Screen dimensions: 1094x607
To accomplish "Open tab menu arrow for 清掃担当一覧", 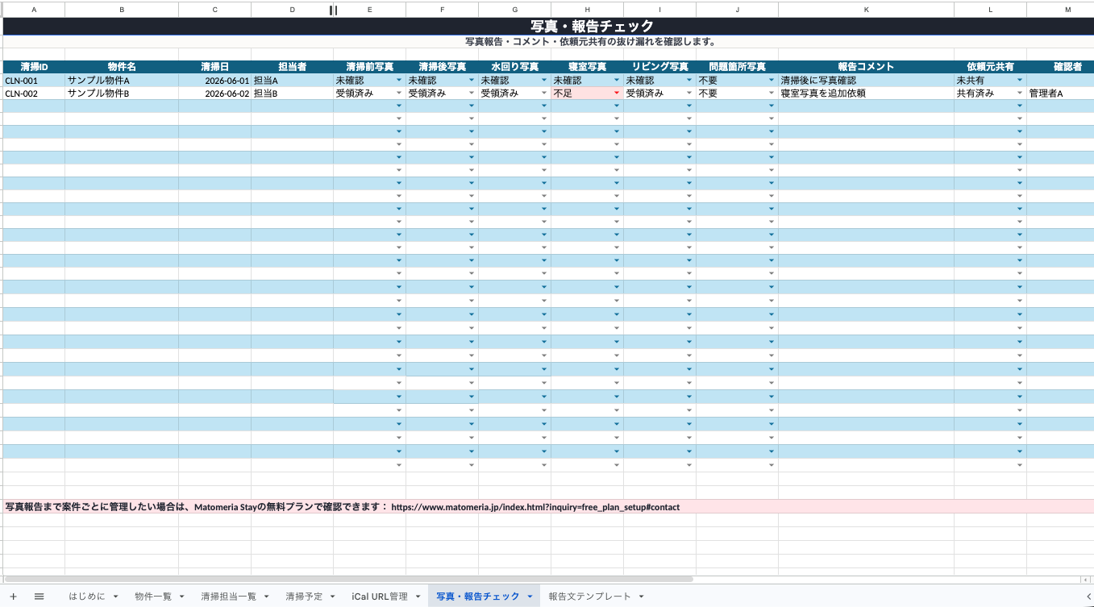I will click(x=267, y=597).
